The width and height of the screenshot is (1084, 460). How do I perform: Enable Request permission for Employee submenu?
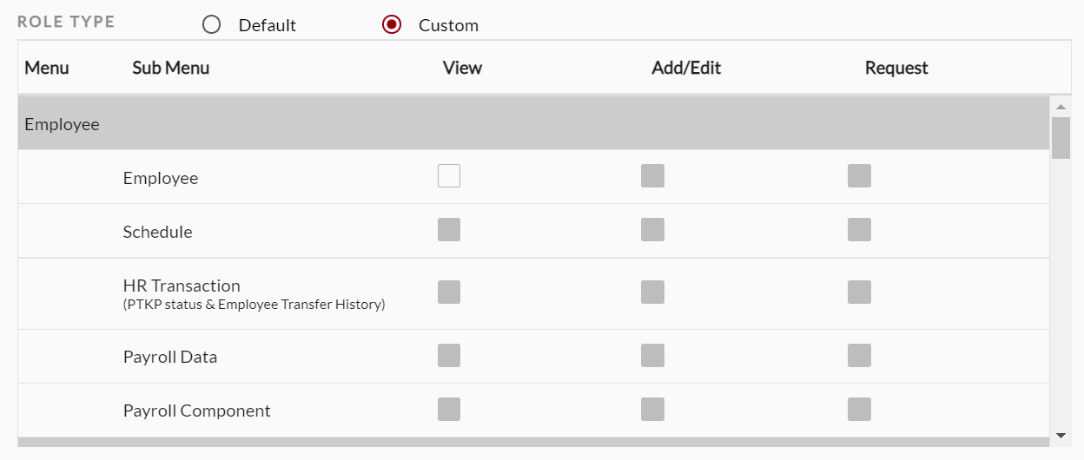pos(859,176)
